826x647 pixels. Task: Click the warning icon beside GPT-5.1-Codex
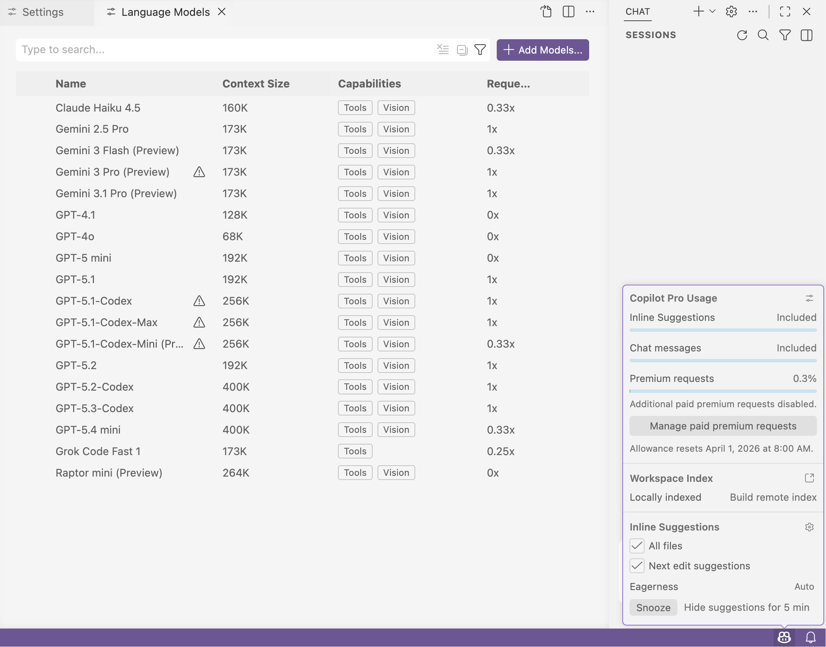(x=199, y=301)
